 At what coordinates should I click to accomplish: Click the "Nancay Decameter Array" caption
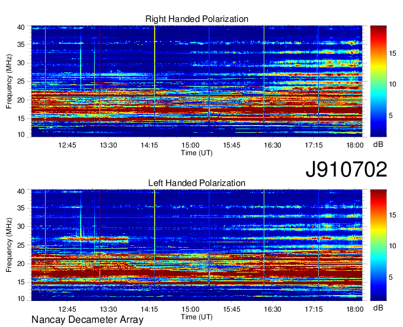pos(87,320)
